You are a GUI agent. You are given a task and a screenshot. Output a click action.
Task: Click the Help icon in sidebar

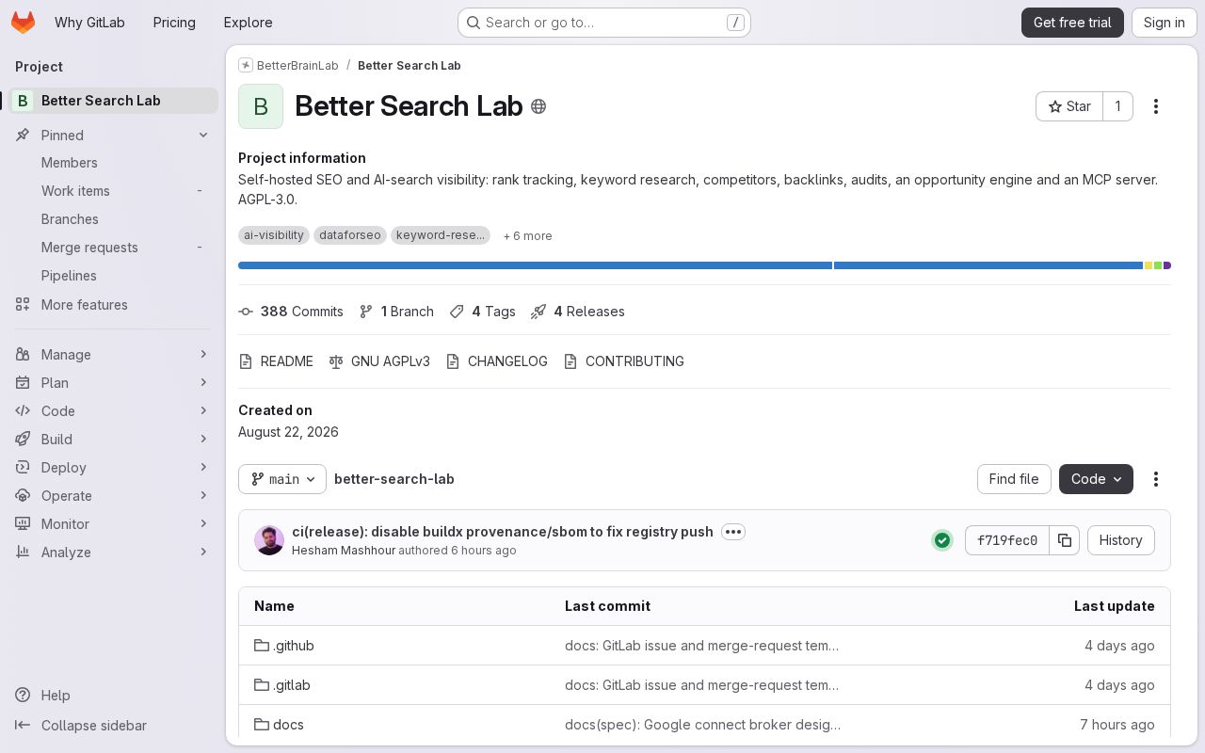click(x=23, y=696)
